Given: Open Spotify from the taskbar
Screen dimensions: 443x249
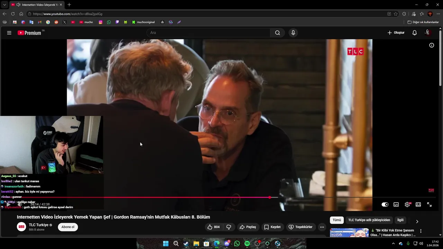Looking at the screenshot, I should tap(247, 243).
